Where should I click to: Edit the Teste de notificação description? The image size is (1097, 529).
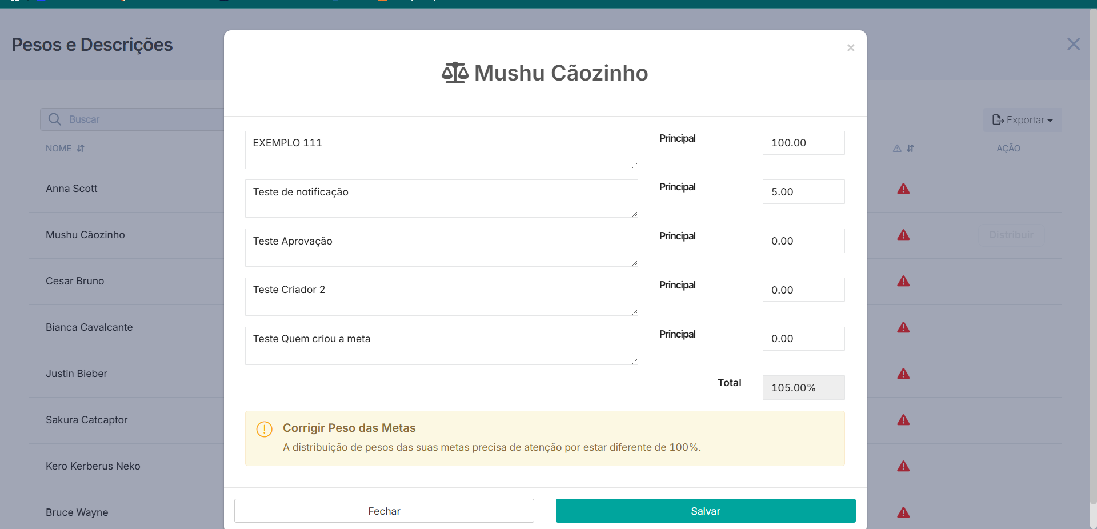tap(441, 199)
